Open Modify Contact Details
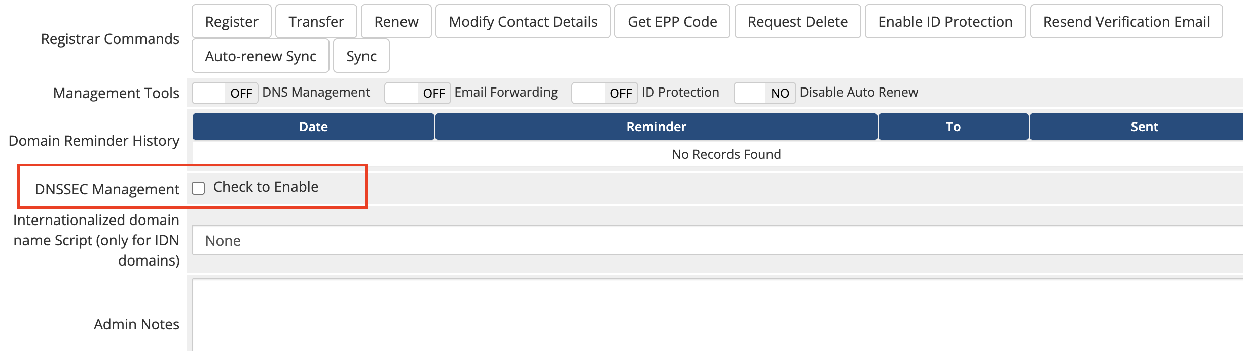 click(x=523, y=22)
